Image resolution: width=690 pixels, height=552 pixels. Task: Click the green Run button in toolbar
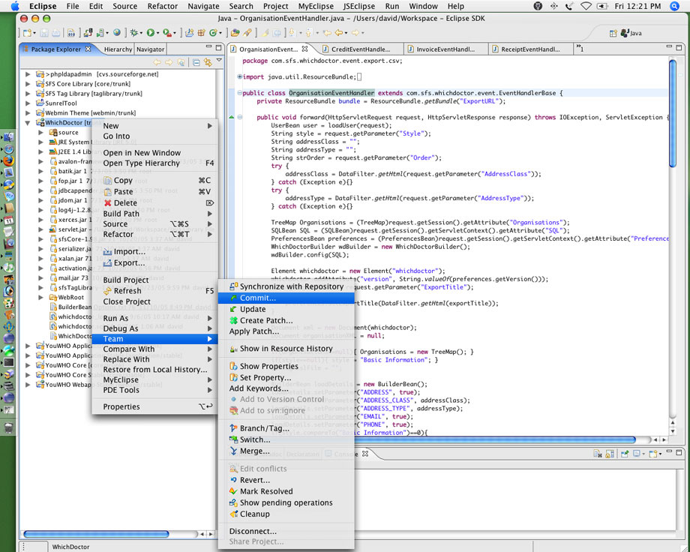click(x=151, y=32)
